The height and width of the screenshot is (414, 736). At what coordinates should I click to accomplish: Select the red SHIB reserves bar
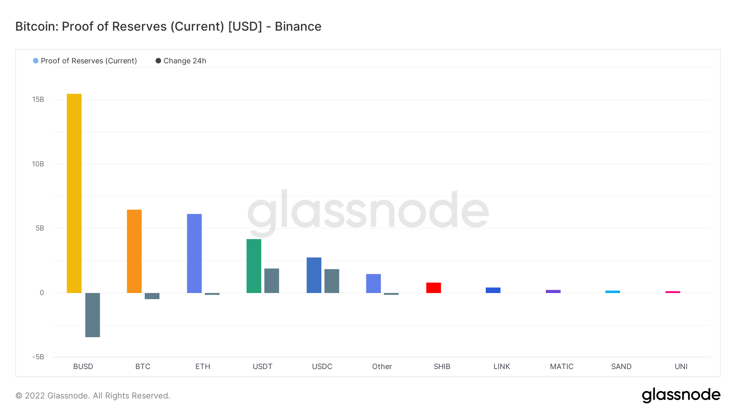point(433,288)
